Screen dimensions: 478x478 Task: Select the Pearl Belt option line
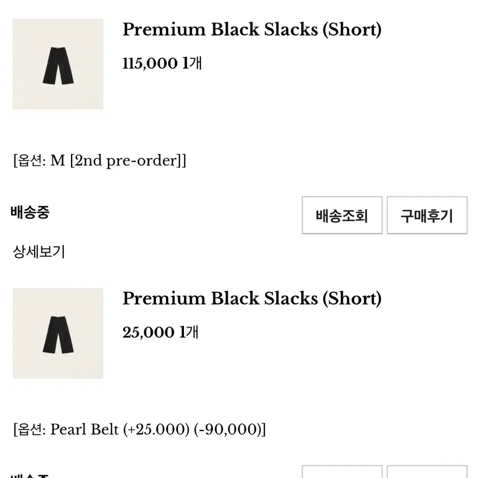[139, 429]
